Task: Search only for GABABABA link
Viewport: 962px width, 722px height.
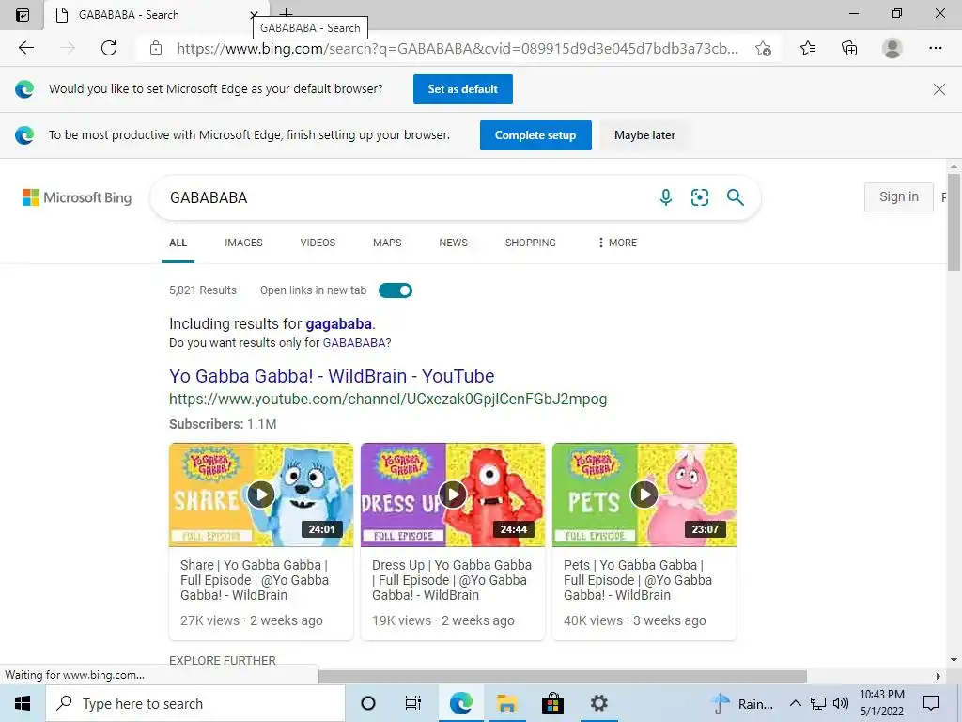Action: pos(354,343)
